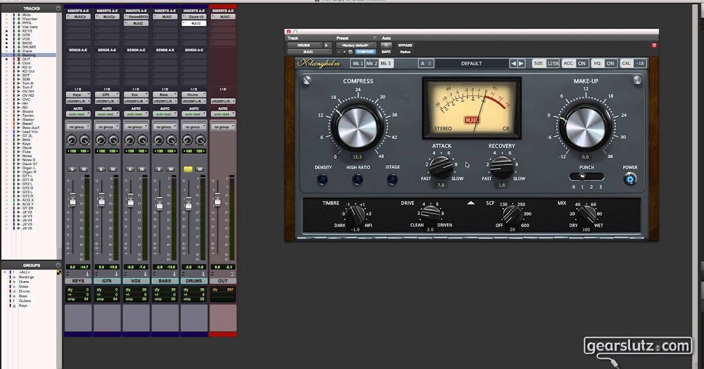Adjust the RECOVERY knob
The height and width of the screenshot is (369, 704).
(x=502, y=168)
